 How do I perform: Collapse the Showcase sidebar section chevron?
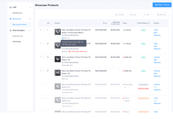pos(30,19)
